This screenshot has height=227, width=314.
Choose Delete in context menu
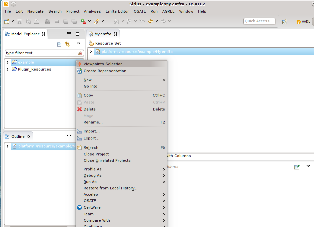point(121,109)
